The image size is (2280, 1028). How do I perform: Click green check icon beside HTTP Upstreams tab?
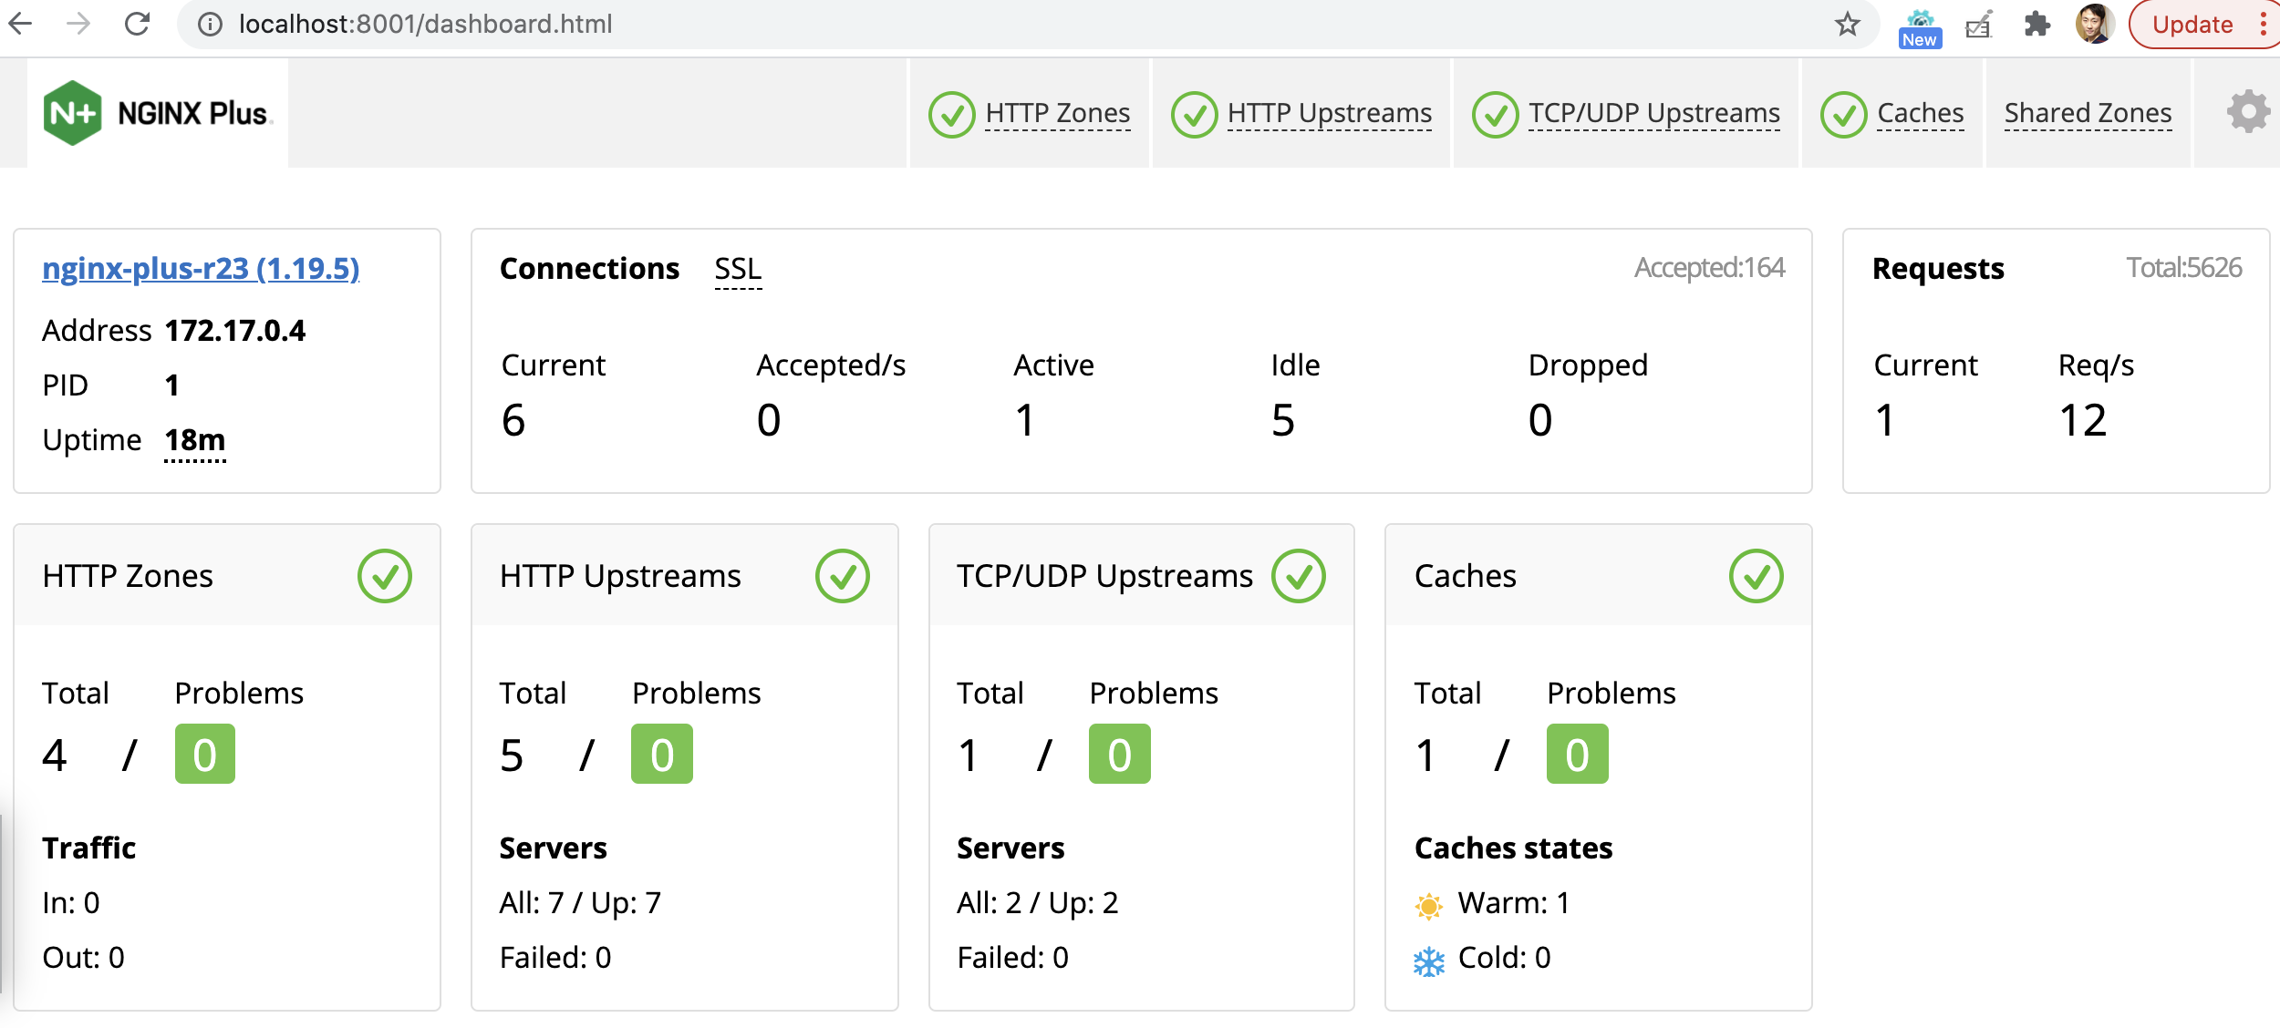pos(1194,115)
